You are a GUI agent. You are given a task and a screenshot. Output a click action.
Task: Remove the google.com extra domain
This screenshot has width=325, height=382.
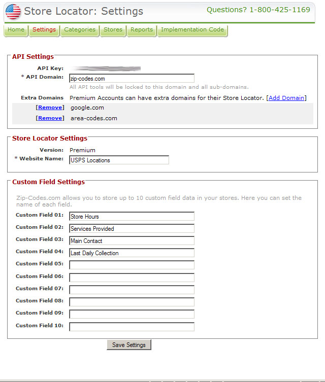point(50,108)
